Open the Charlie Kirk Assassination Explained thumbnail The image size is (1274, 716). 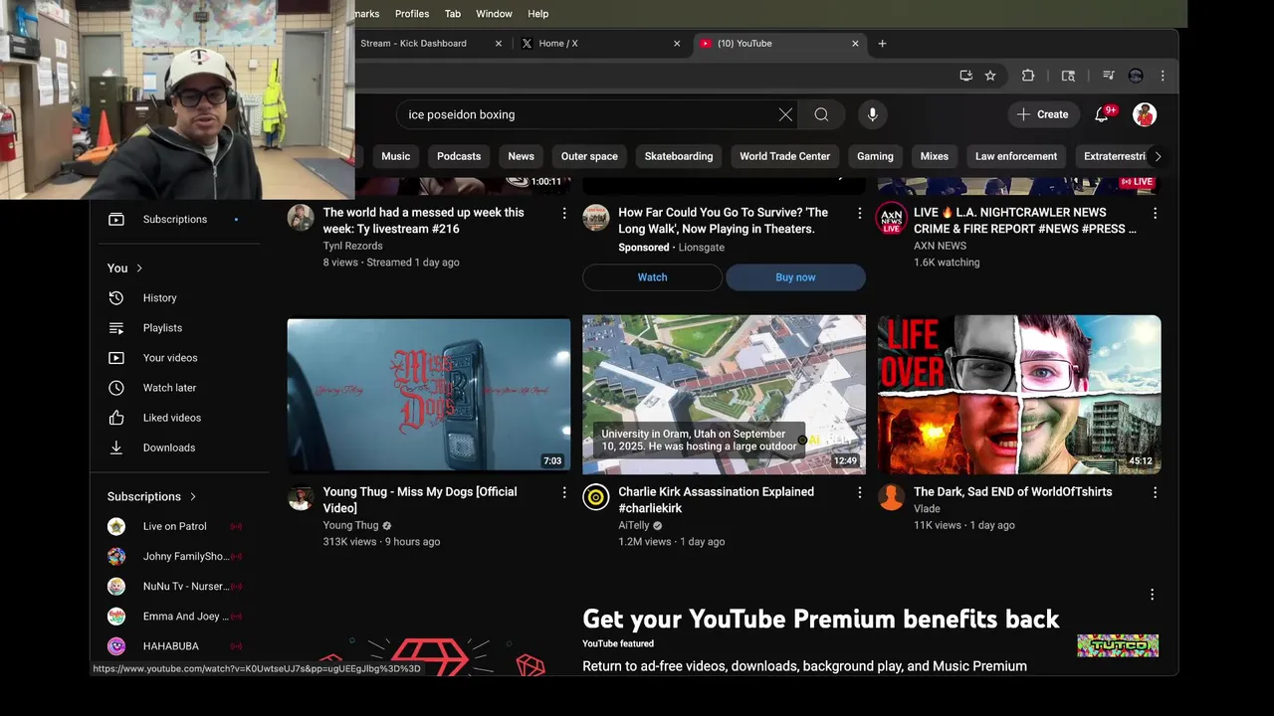(724, 395)
